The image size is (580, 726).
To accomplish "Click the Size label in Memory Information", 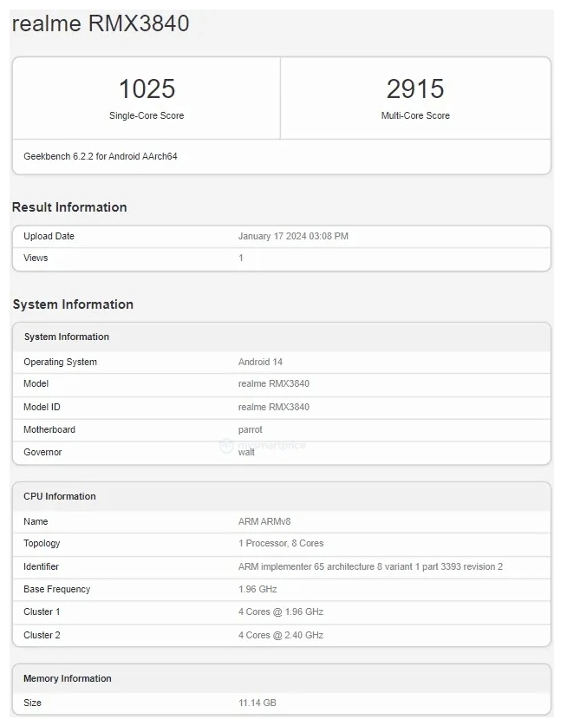I will tap(32, 703).
